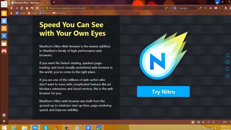Open the Maxthon smiley avatar menu

coord(4,4)
